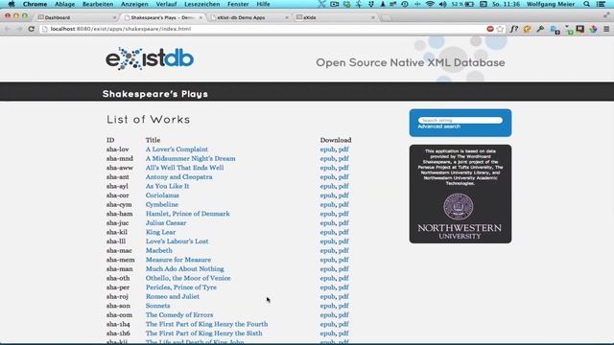
Task: Download pdf for Cymbeline
Action: pyautogui.click(x=343, y=204)
